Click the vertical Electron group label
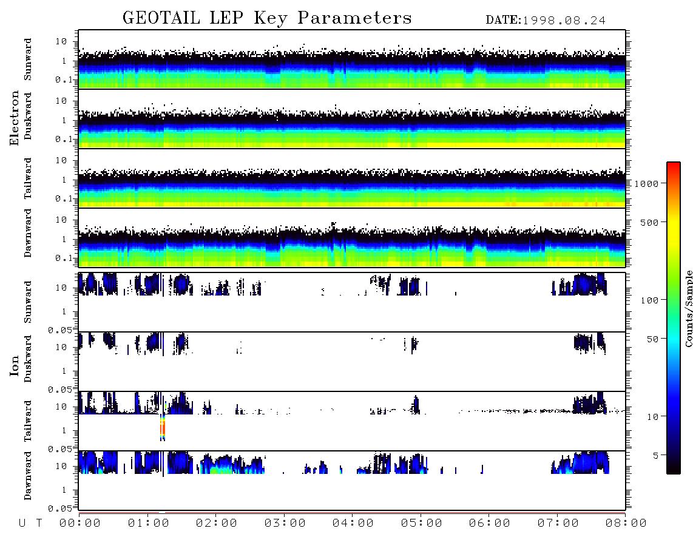The height and width of the screenshot is (534, 693). pos(14,118)
